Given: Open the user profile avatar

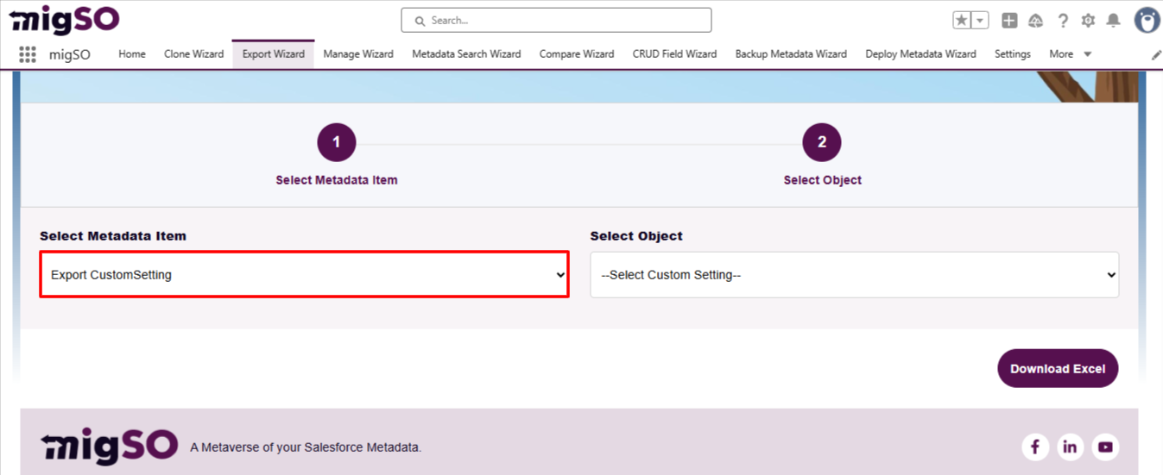Looking at the screenshot, I should coord(1147,21).
